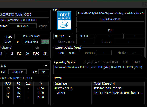
Task: Click the ROPs / TMUs value field
Action: [85, 42]
